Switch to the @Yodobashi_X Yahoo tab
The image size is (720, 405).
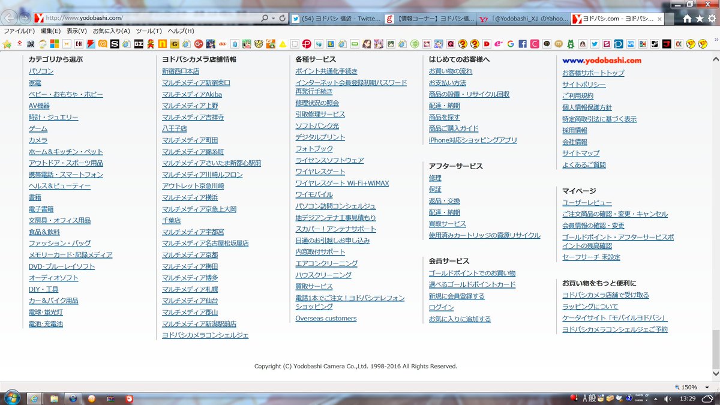524,19
